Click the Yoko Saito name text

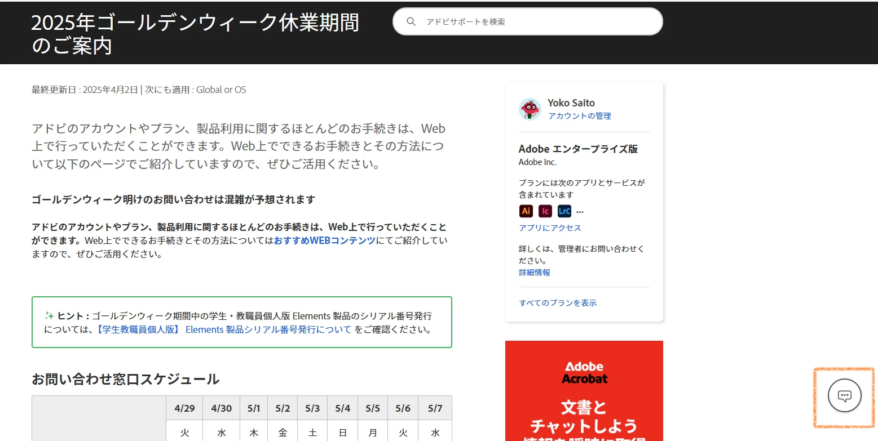[x=571, y=103]
